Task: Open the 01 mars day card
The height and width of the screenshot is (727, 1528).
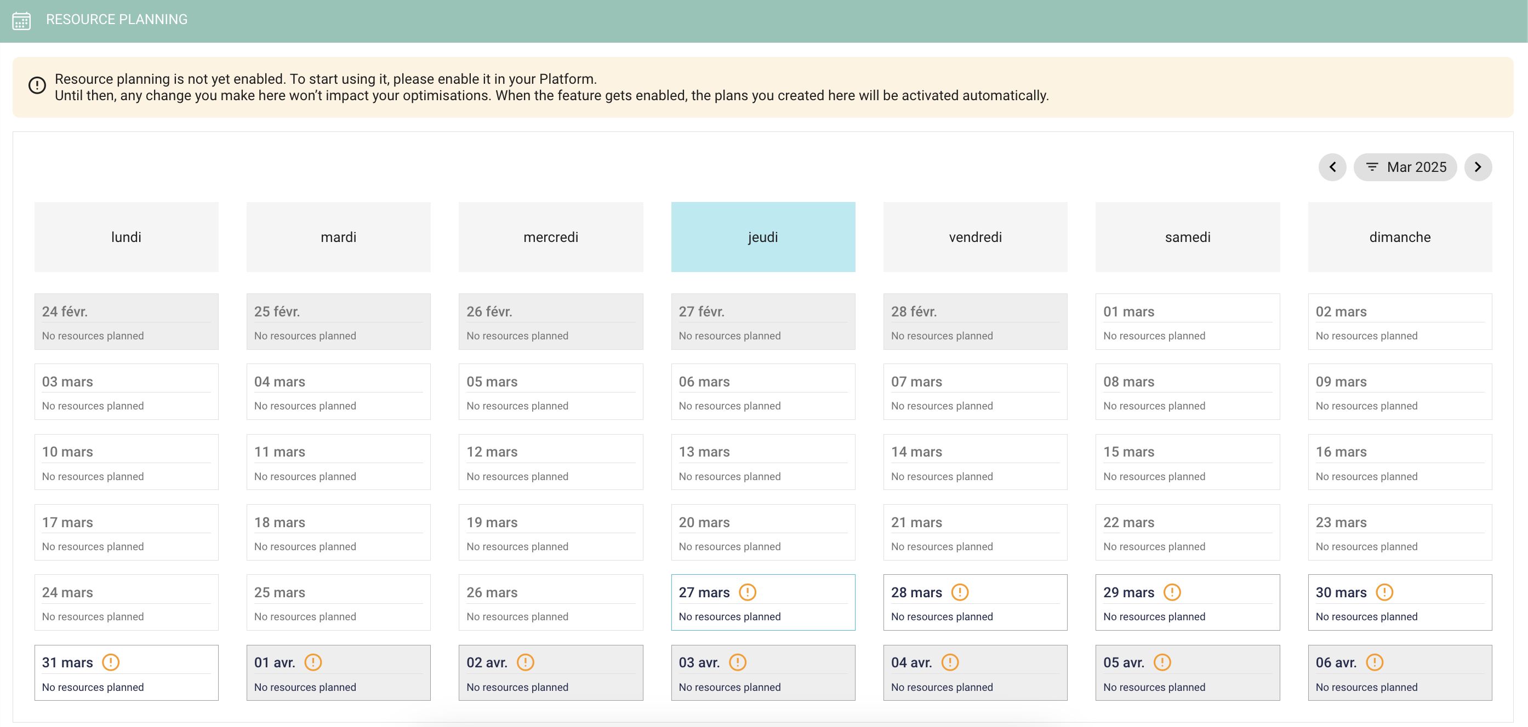Action: click(1188, 322)
